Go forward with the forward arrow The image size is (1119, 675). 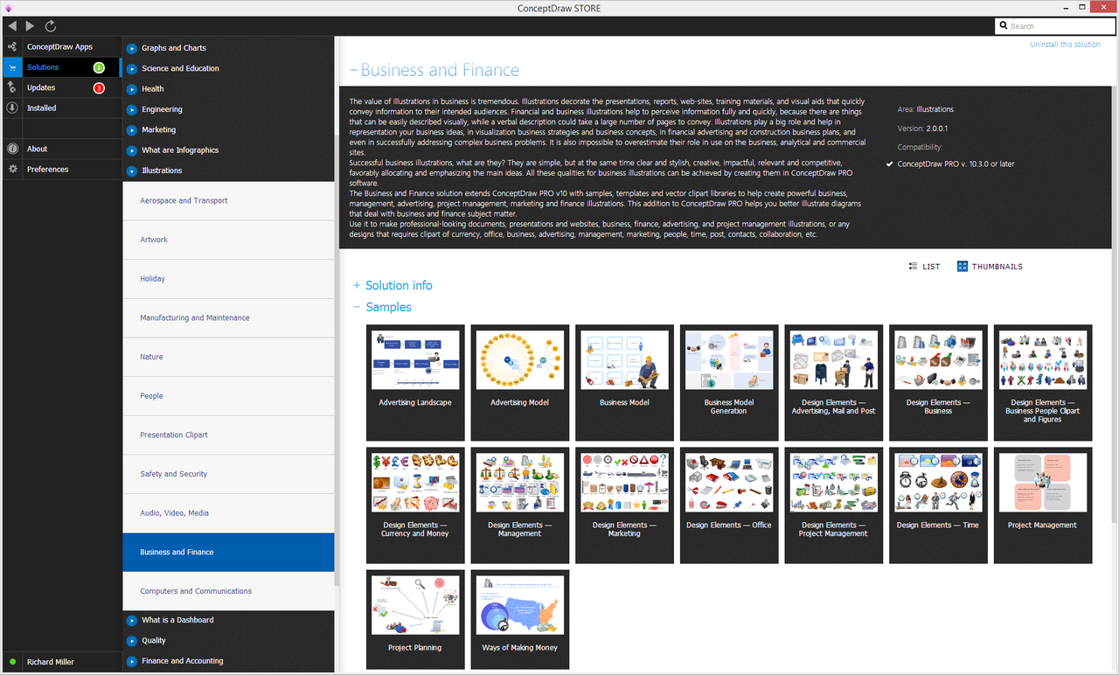pos(31,26)
